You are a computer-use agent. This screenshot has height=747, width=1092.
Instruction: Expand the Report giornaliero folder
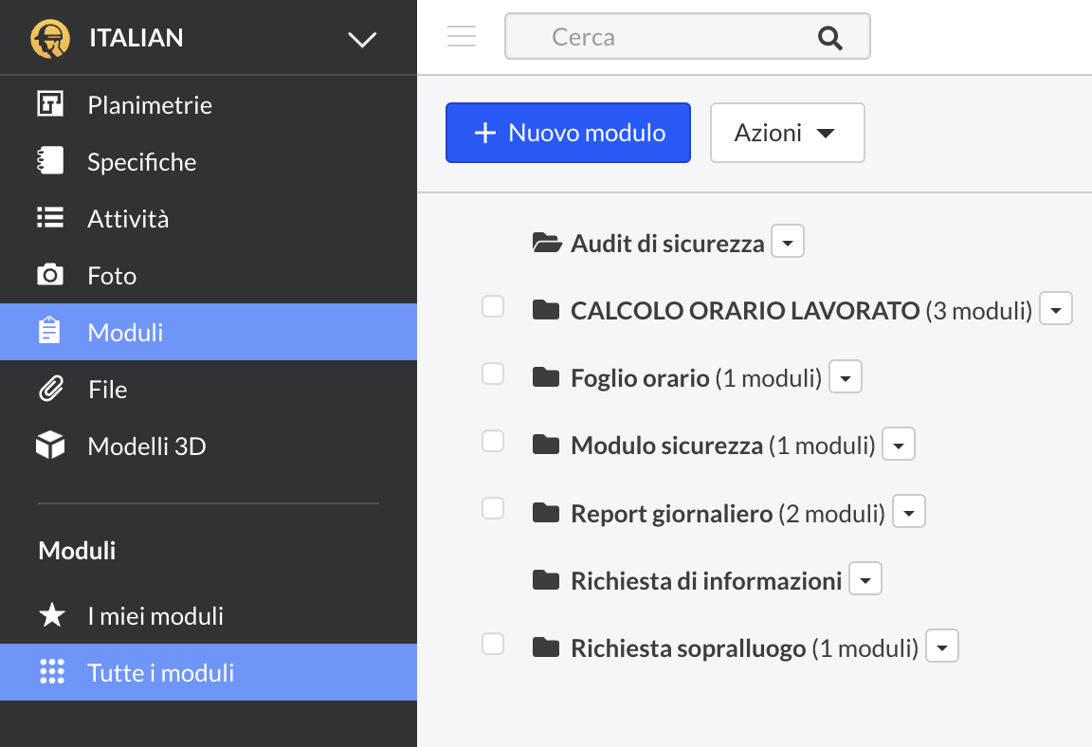click(x=672, y=514)
